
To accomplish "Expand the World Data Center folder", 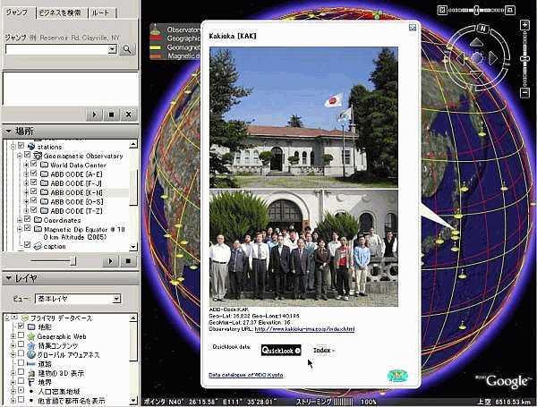I will 26,165.
